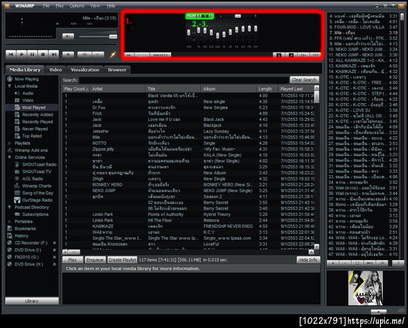
Task: Click the open file eject button
Action: [x=68, y=54]
